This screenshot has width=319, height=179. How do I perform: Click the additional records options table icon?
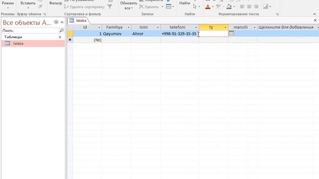(168, 6)
